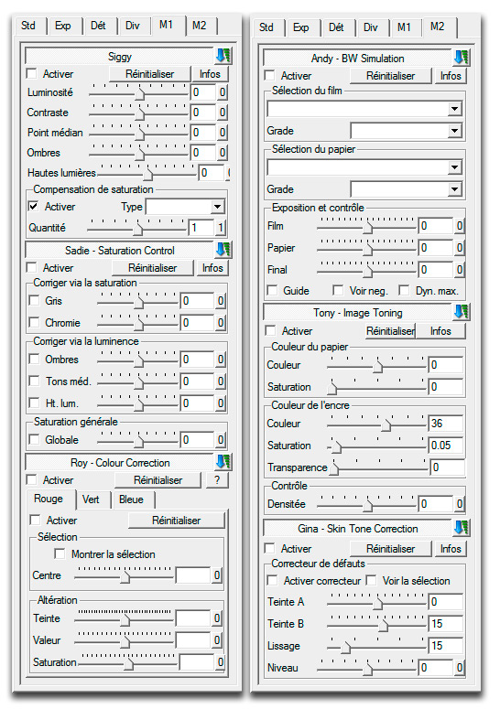Viewport: 500px width, 709px height.
Task: Check Montrer la sélection option
Action: click(60, 553)
